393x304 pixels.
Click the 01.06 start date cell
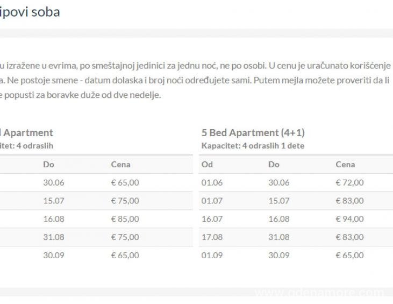click(211, 183)
